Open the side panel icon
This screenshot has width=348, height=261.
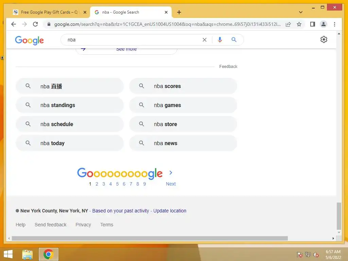(x=313, y=24)
